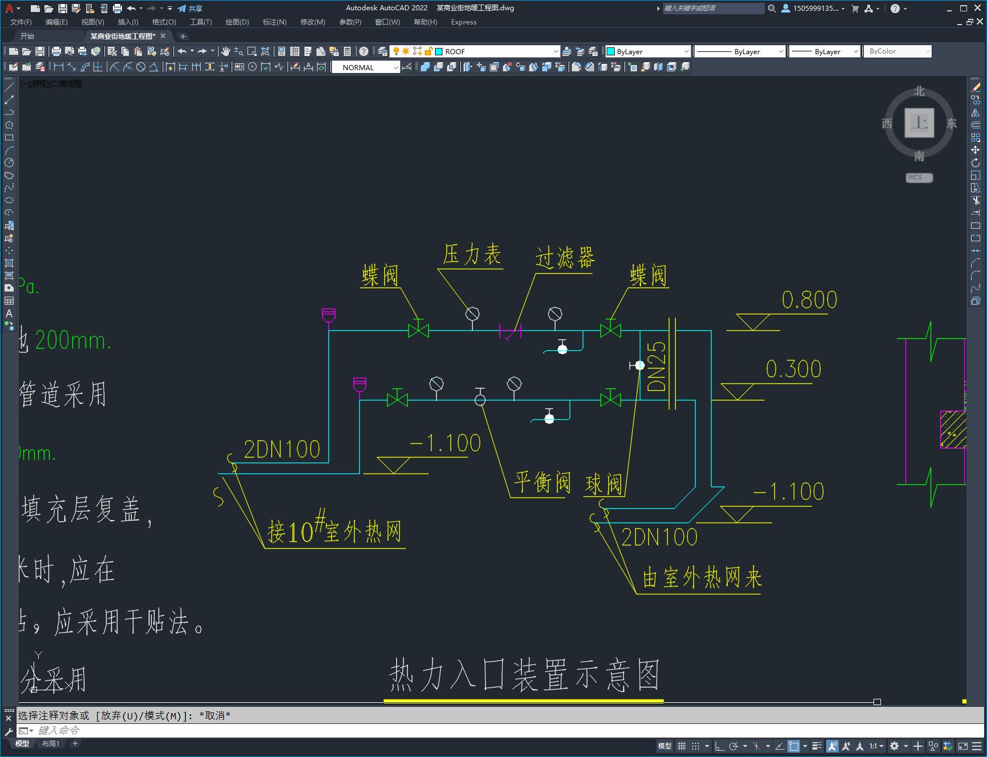
Task: Open the Autodesk App Store cart icon
Action: click(x=855, y=8)
